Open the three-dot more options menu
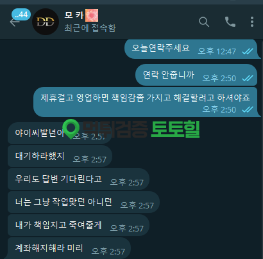 [x=252, y=22]
